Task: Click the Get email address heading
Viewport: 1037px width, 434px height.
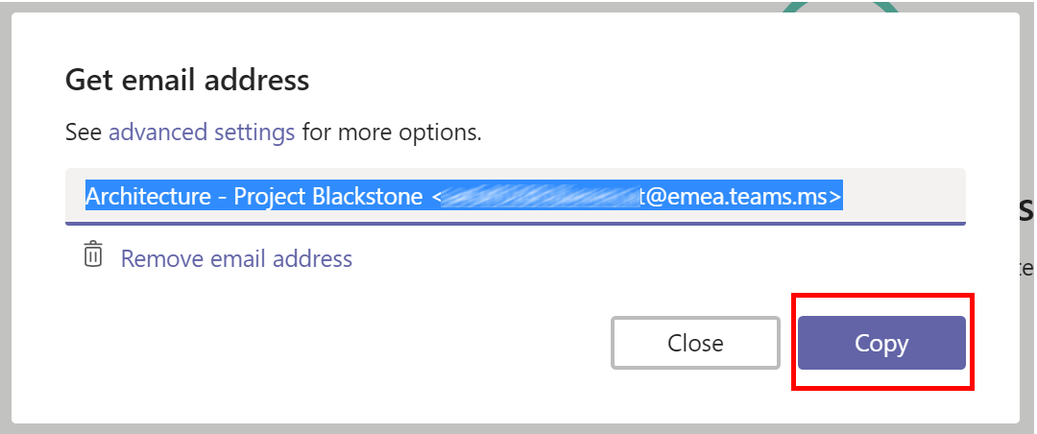Action: (187, 80)
